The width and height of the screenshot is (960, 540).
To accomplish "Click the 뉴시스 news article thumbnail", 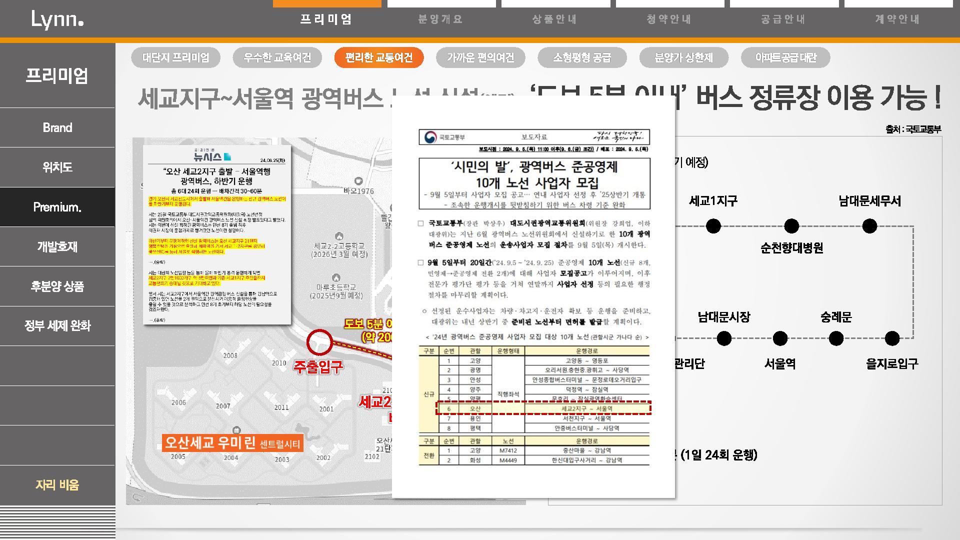I will (x=217, y=235).
